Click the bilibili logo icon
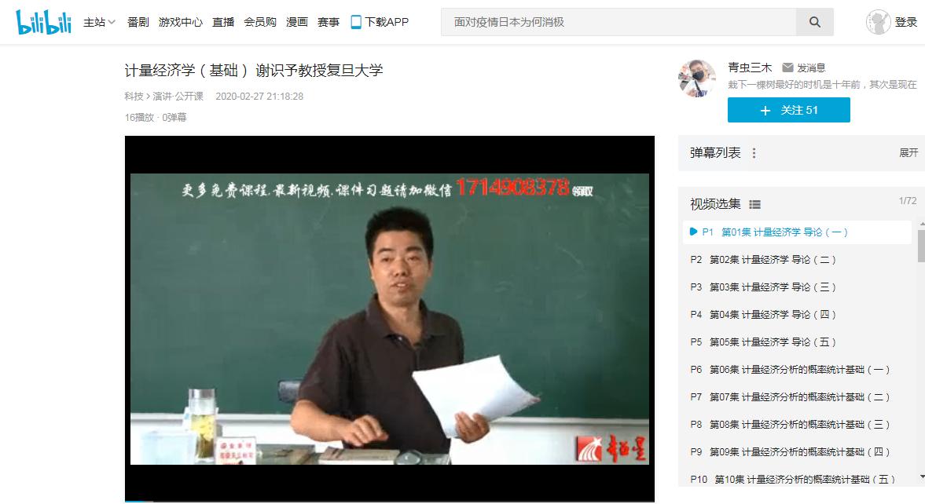This screenshot has width=925, height=504. [x=44, y=22]
